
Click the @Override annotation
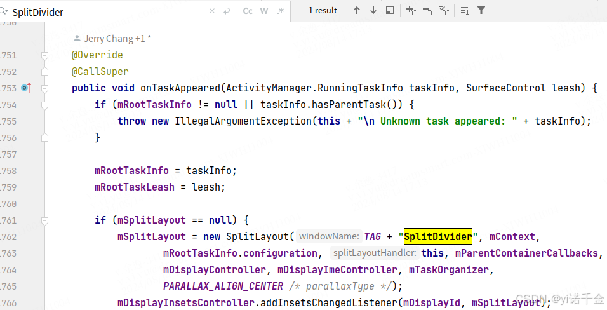[x=97, y=55]
